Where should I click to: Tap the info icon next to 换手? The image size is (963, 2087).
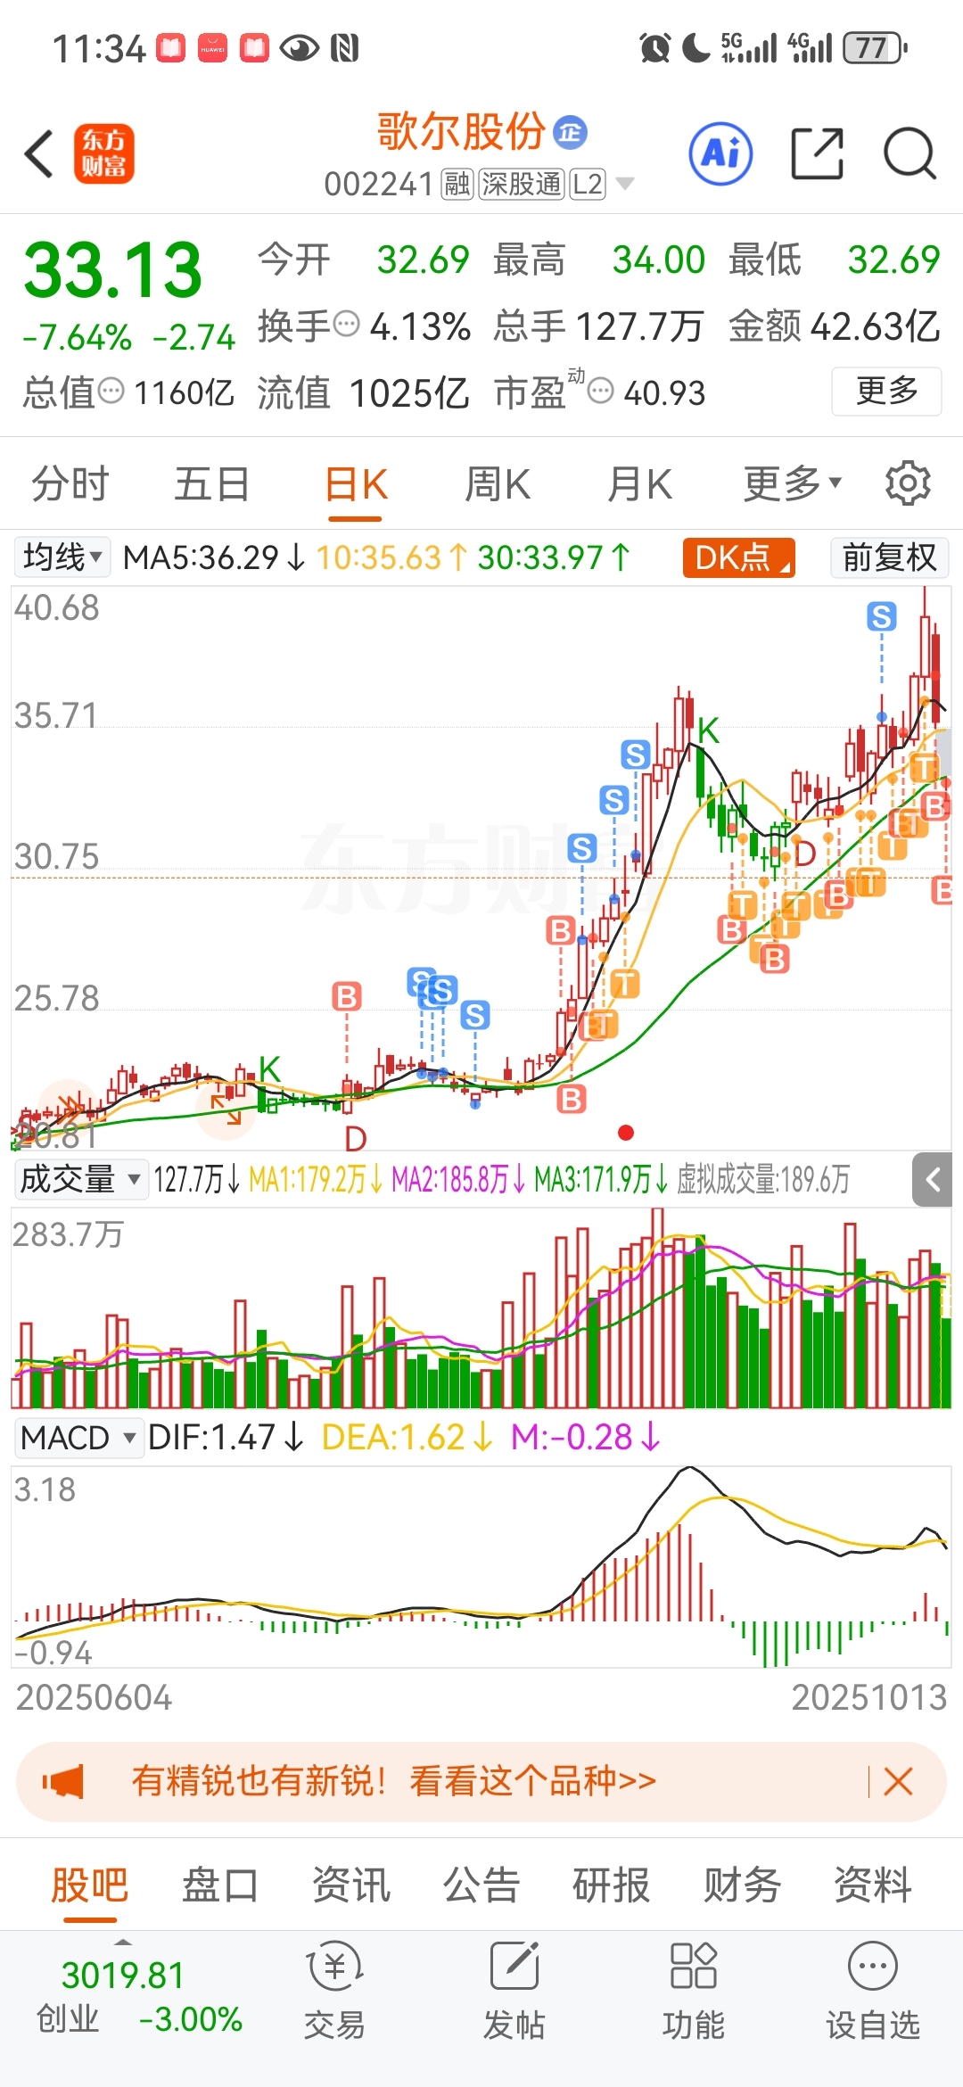(346, 323)
